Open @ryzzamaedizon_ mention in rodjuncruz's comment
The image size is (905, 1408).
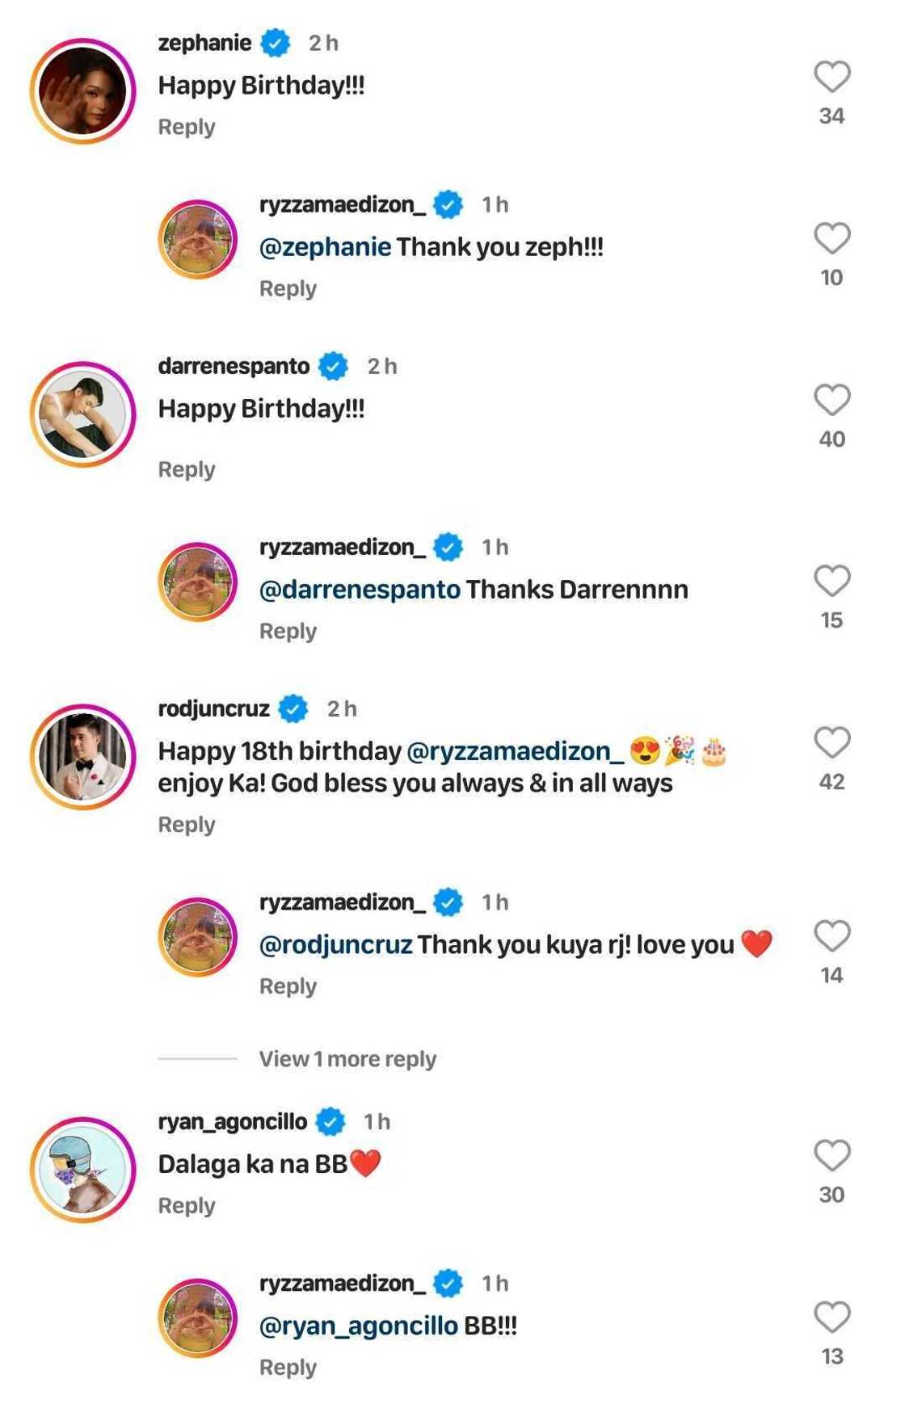(x=515, y=752)
